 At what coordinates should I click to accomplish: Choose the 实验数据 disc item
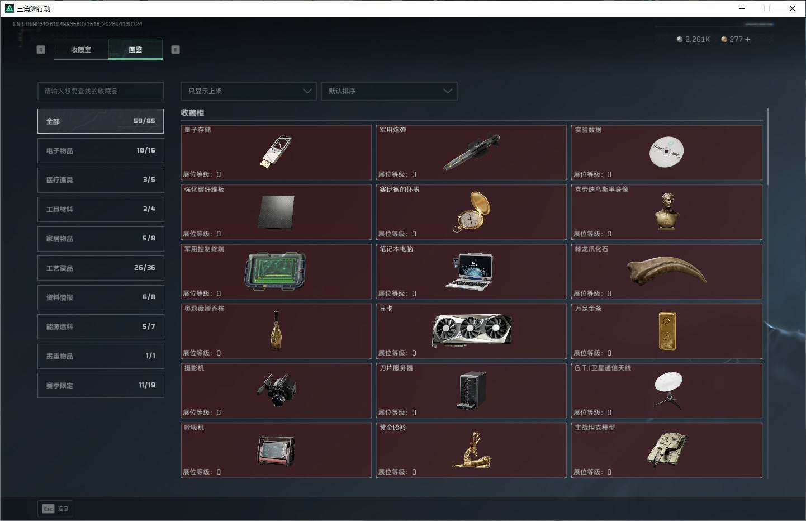pos(667,152)
